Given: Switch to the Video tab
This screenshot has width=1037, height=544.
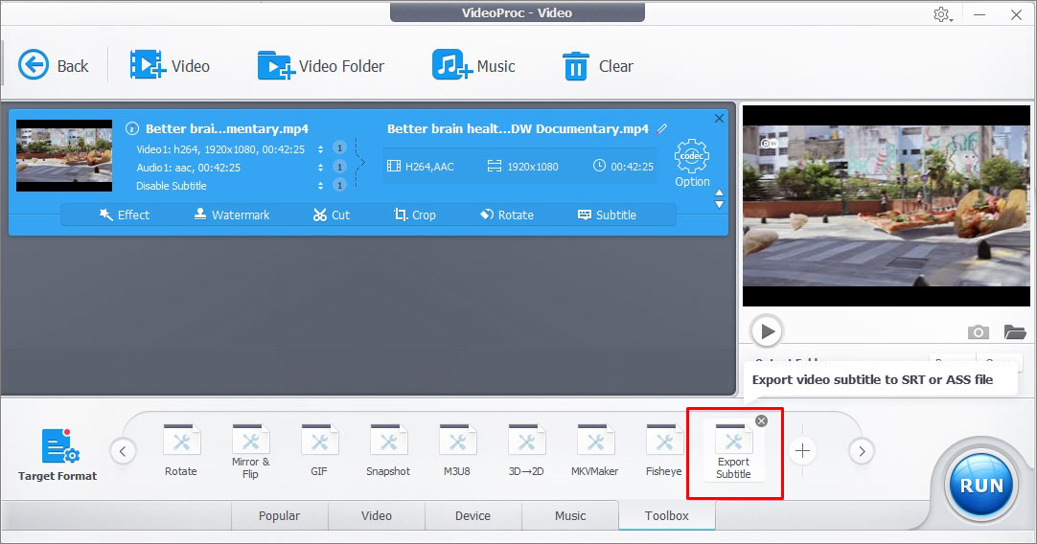Looking at the screenshot, I should [377, 515].
